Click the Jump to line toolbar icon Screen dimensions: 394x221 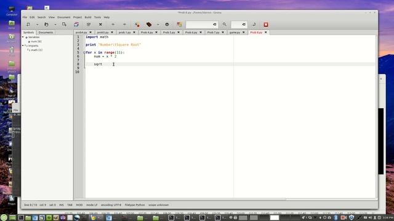[x=254, y=25]
